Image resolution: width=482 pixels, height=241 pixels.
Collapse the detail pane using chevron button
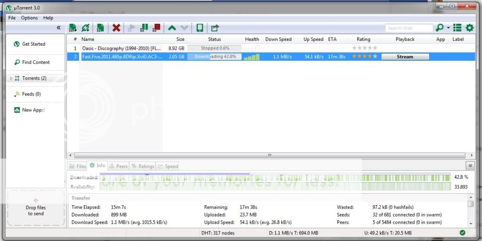470,166
